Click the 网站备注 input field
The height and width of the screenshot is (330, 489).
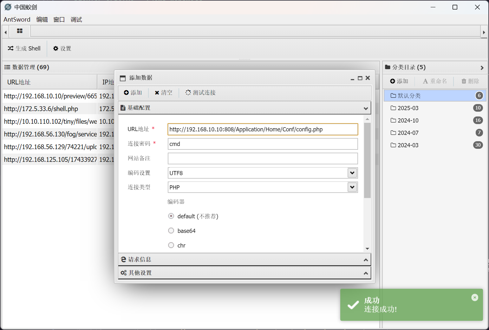point(263,158)
